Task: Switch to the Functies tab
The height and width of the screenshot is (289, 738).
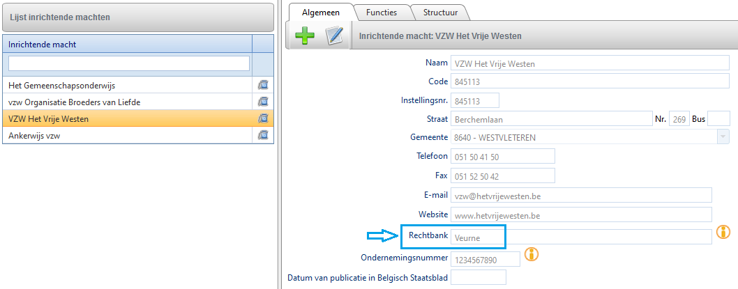Action: (382, 13)
